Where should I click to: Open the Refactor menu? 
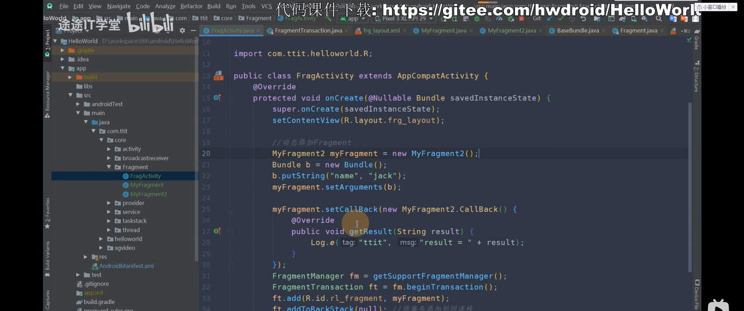tap(191, 6)
